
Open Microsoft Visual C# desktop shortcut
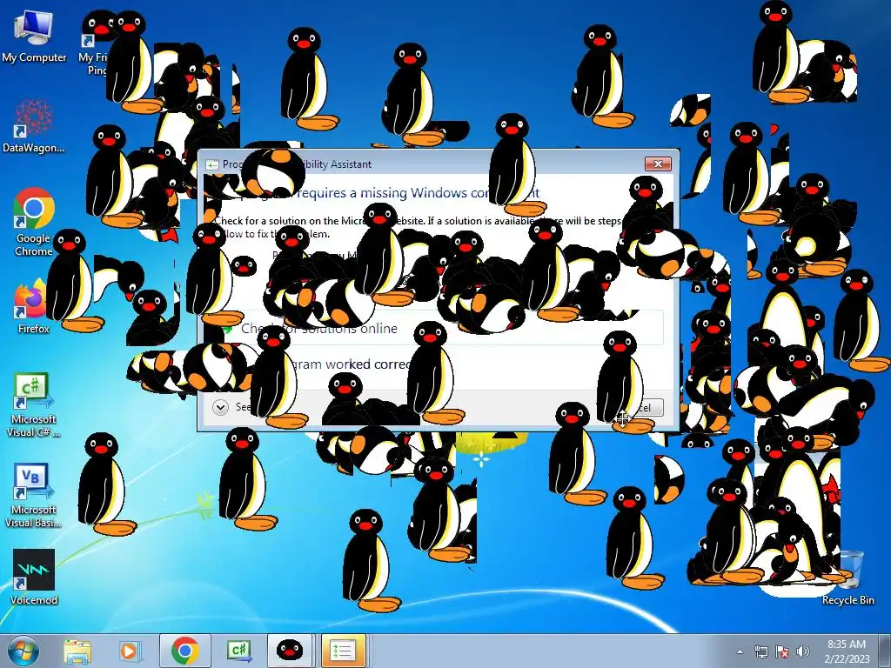(x=34, y=404)
